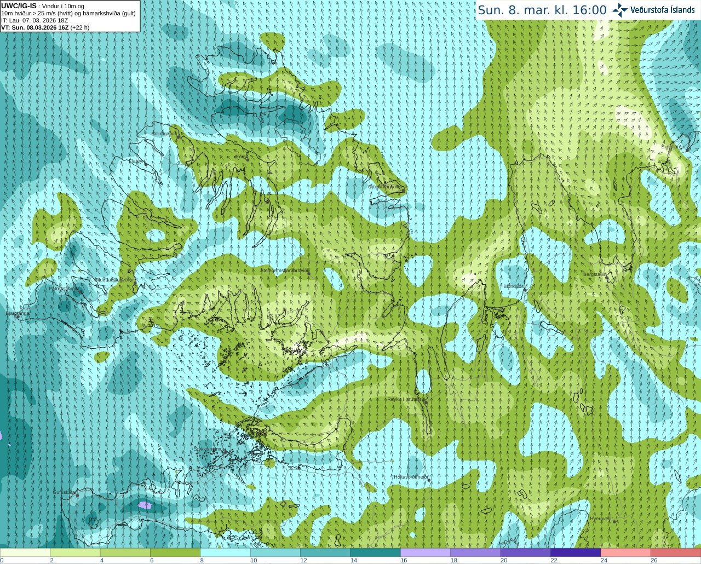Click the Flateyri station label

[x=136, y=161]
